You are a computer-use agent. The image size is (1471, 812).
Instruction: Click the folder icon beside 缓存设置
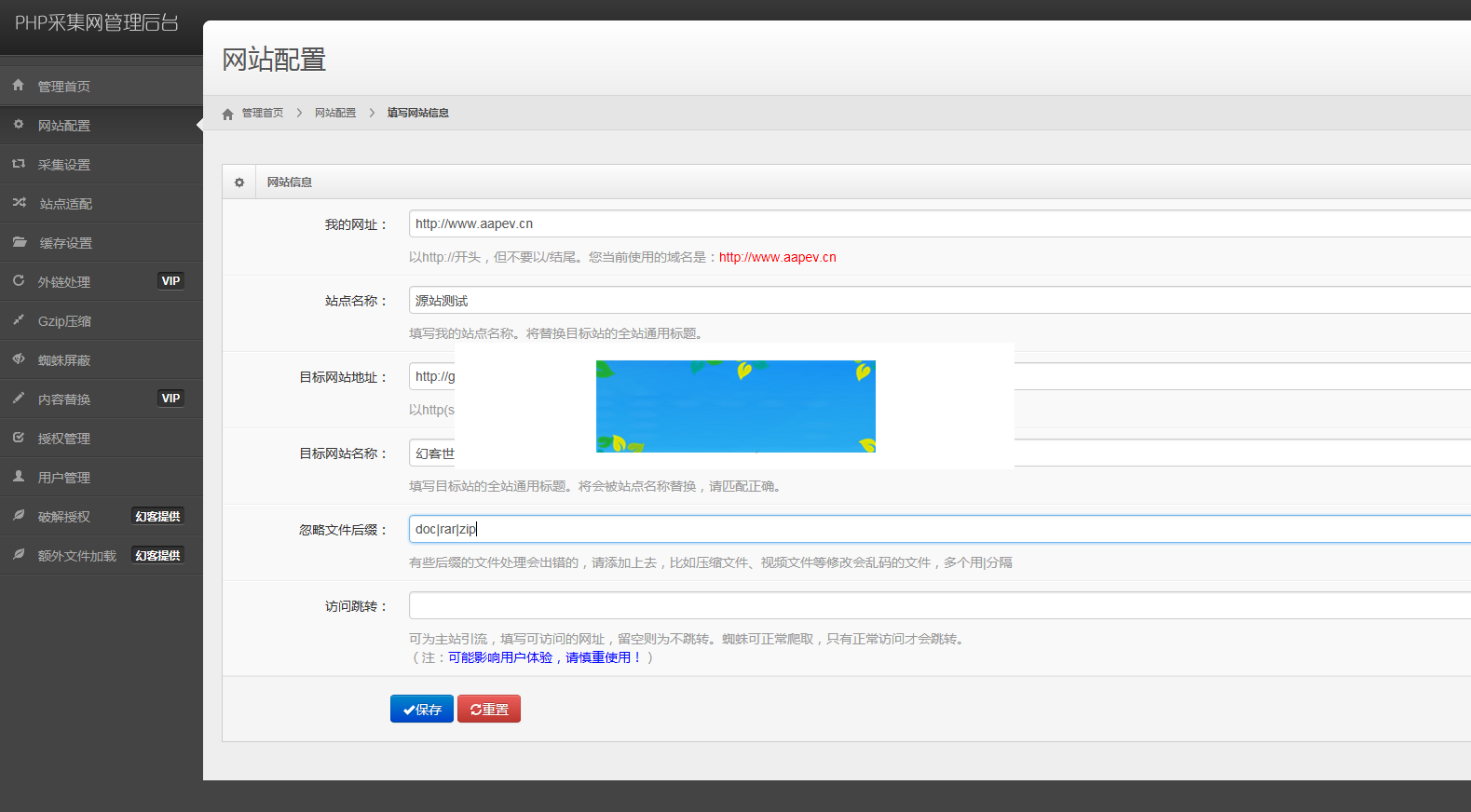19,241
